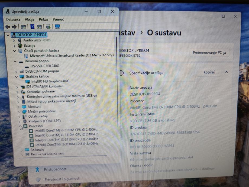Screen dimensions: 249x187
Task: Expand the DVD/CD-ROM pogoni node
Action: (x=16, y=72)
